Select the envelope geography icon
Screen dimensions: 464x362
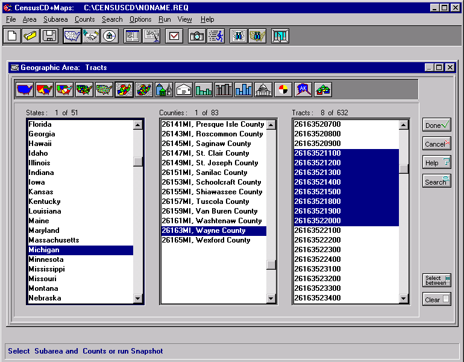point(184,90)
